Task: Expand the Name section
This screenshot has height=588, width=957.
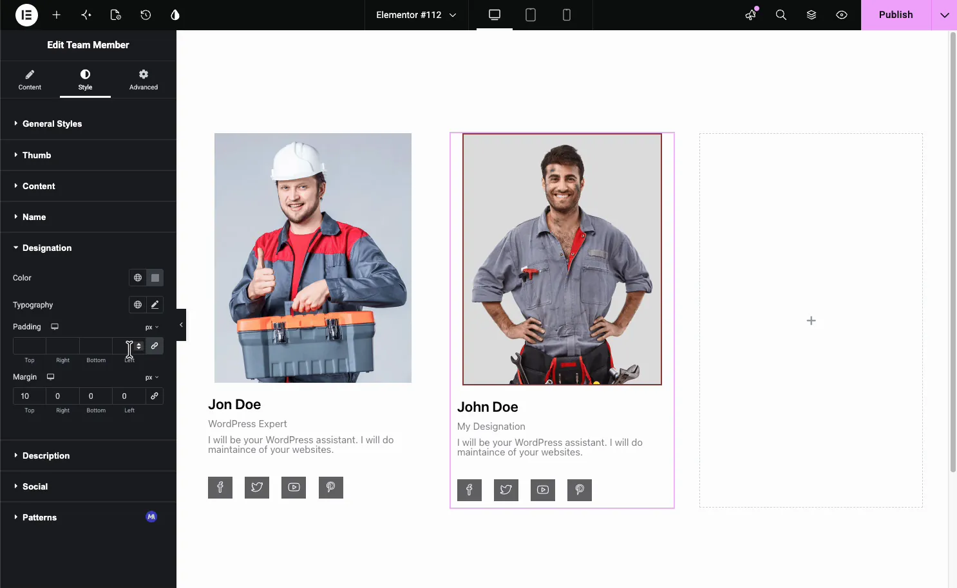Action: click(88, 217)
